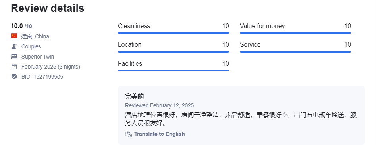Click the Service rating bar
Viewport: 376px width, 145px height.
pyautogui.click(x=295, y=52)
